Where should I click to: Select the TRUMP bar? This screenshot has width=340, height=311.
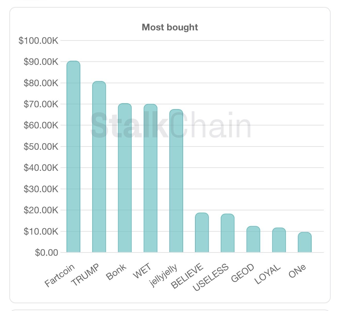(99, 167)
